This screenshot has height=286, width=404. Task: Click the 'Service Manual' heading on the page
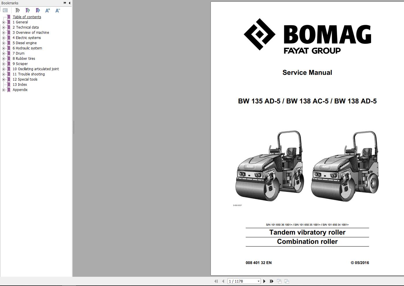(307, 73)
